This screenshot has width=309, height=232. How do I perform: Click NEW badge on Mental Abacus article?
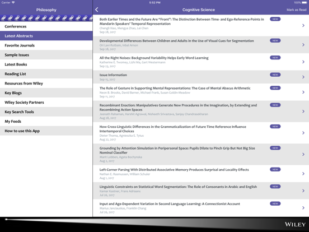(x=275, y=88)
